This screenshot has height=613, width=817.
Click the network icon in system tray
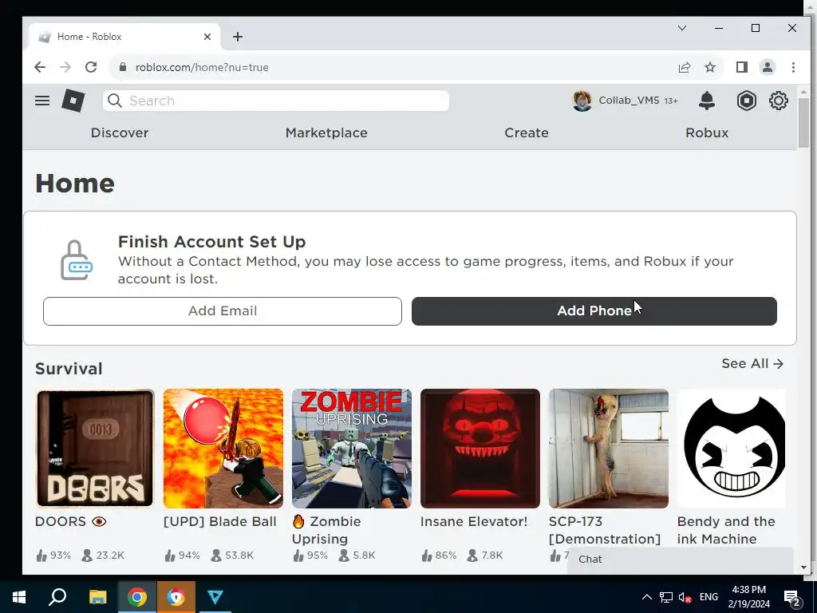(666, 597)
